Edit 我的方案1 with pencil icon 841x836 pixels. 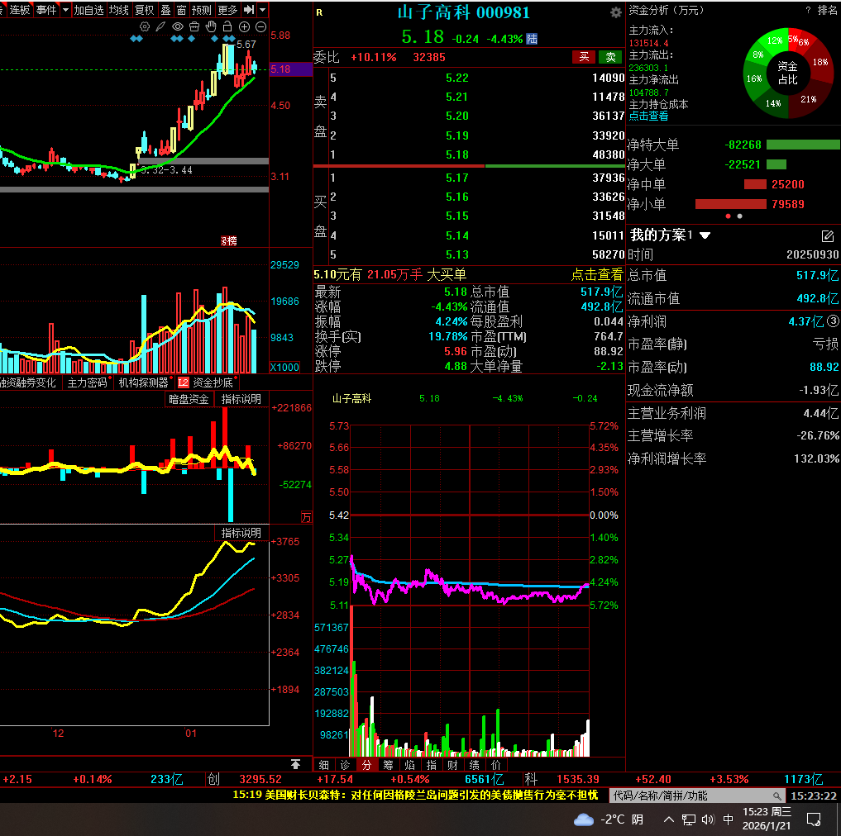[x=827, y=235]
